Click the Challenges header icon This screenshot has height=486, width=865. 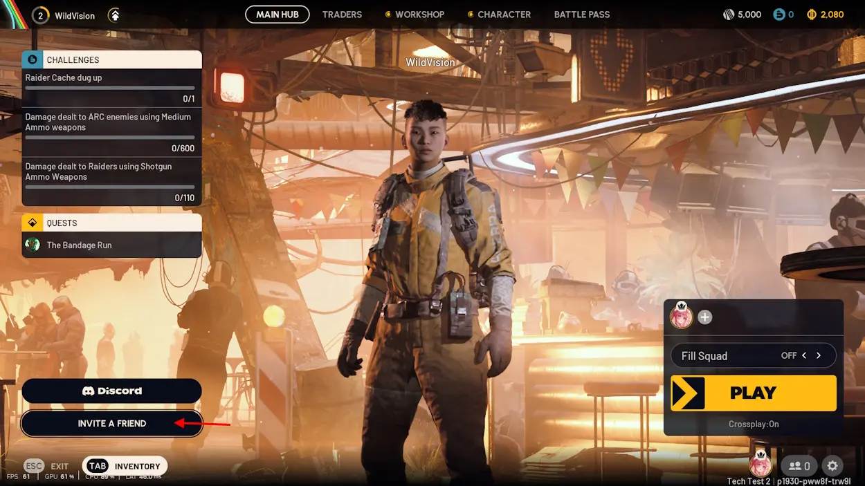pyautogui.click(x=32, y=60)
